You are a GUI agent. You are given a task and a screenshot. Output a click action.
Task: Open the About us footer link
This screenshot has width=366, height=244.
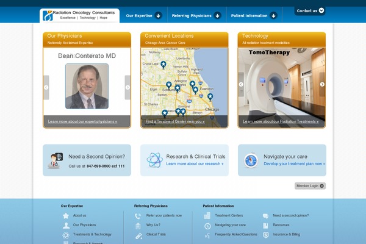point(79,215)
